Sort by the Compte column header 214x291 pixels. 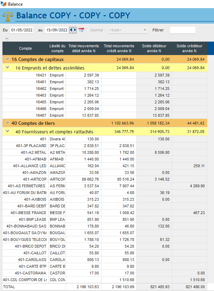pos(25,48)
